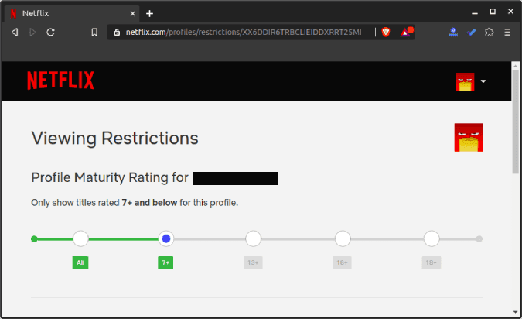This screenshot has height=319, width=522.
Task: Click the Viewing Restrictions heading
Action: pos(115,139)
